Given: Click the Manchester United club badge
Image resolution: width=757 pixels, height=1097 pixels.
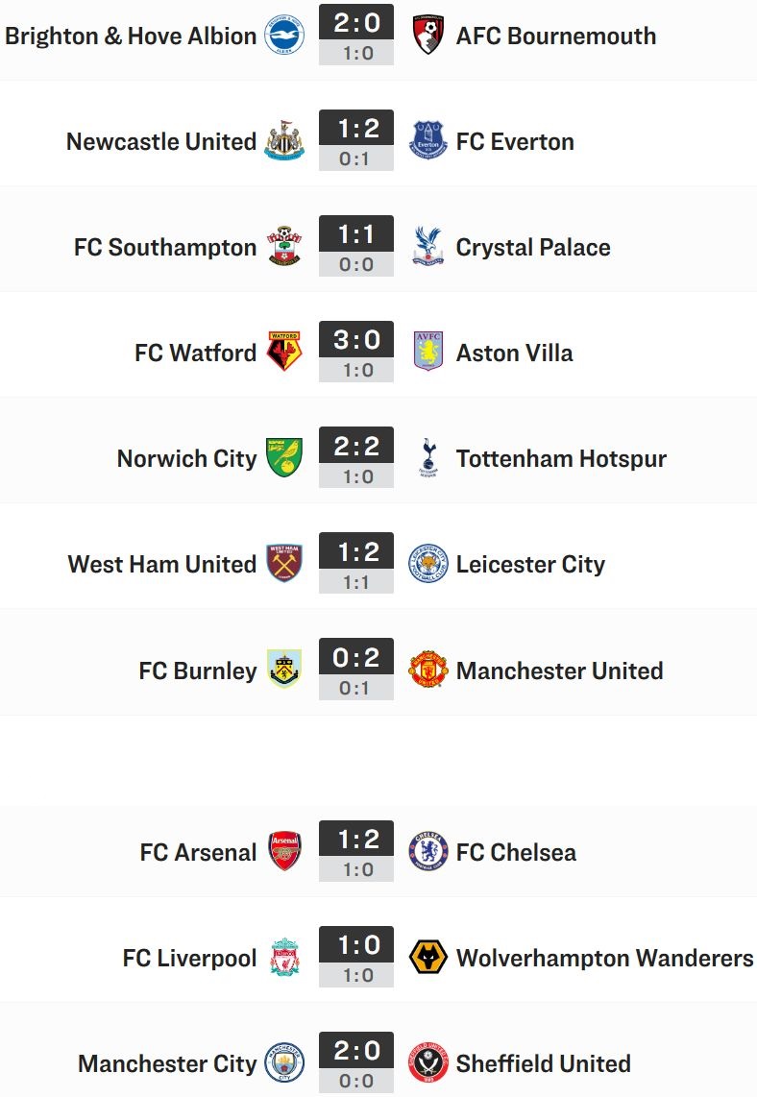Looking at the screenshot, I should click(x=428, y=670).
